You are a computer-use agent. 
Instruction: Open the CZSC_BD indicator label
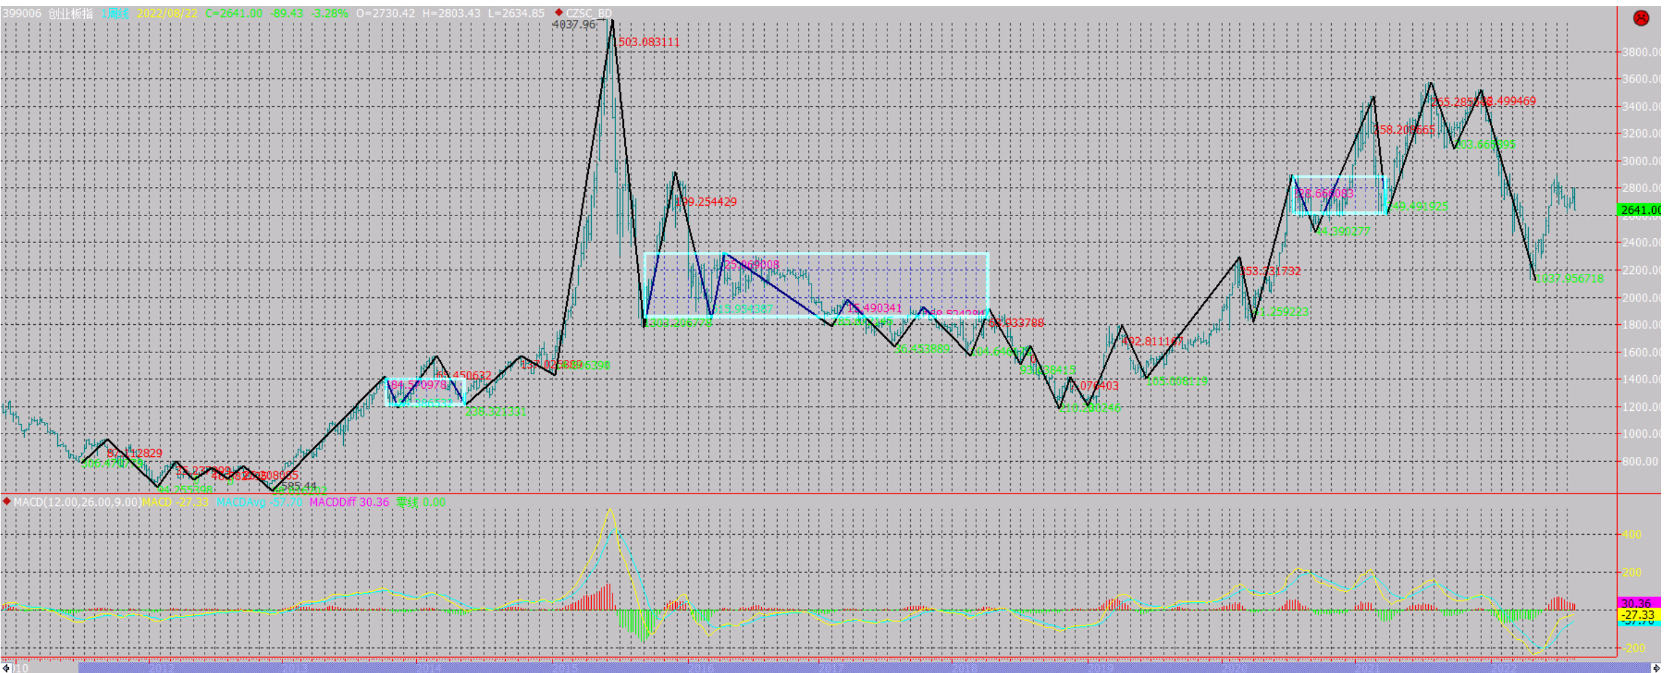tap(588, 14)
